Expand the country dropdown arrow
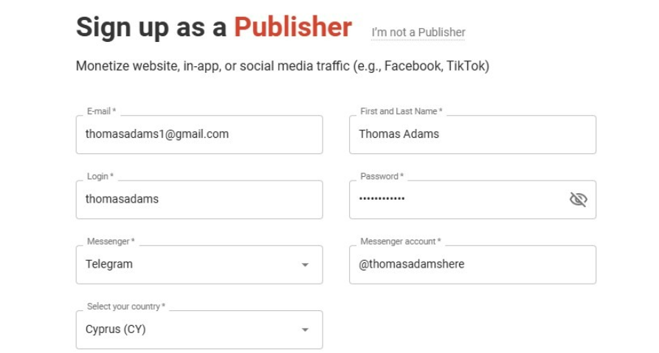The width and height of the screenshot is (659, 353). click(305, 329)
